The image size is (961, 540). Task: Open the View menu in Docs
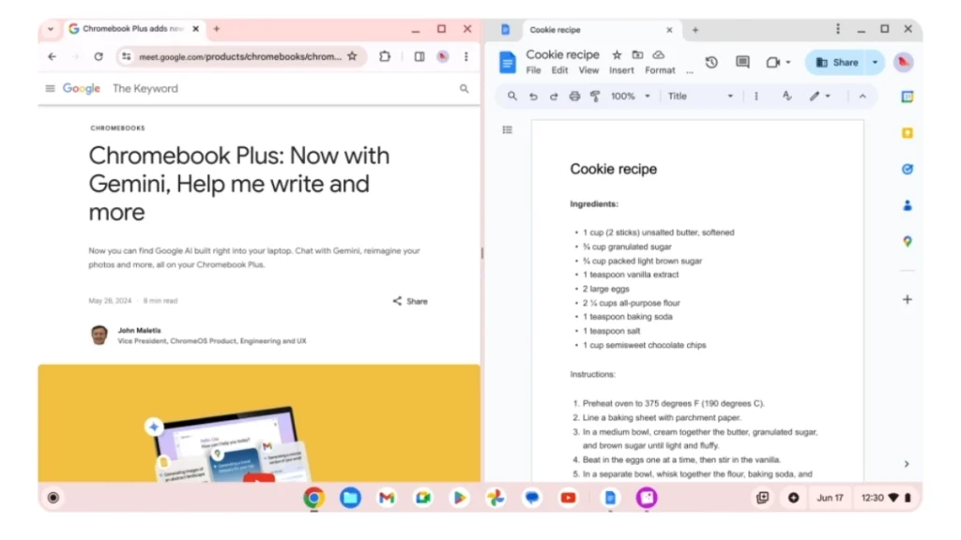coord(588,70)
